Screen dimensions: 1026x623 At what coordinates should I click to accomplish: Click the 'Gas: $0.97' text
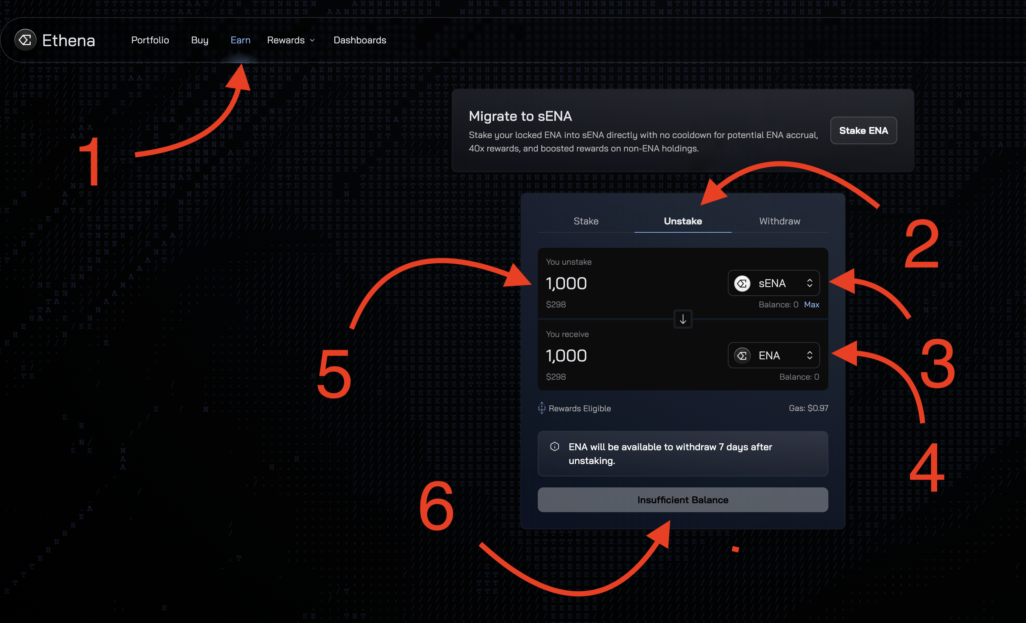coord(808,408)
